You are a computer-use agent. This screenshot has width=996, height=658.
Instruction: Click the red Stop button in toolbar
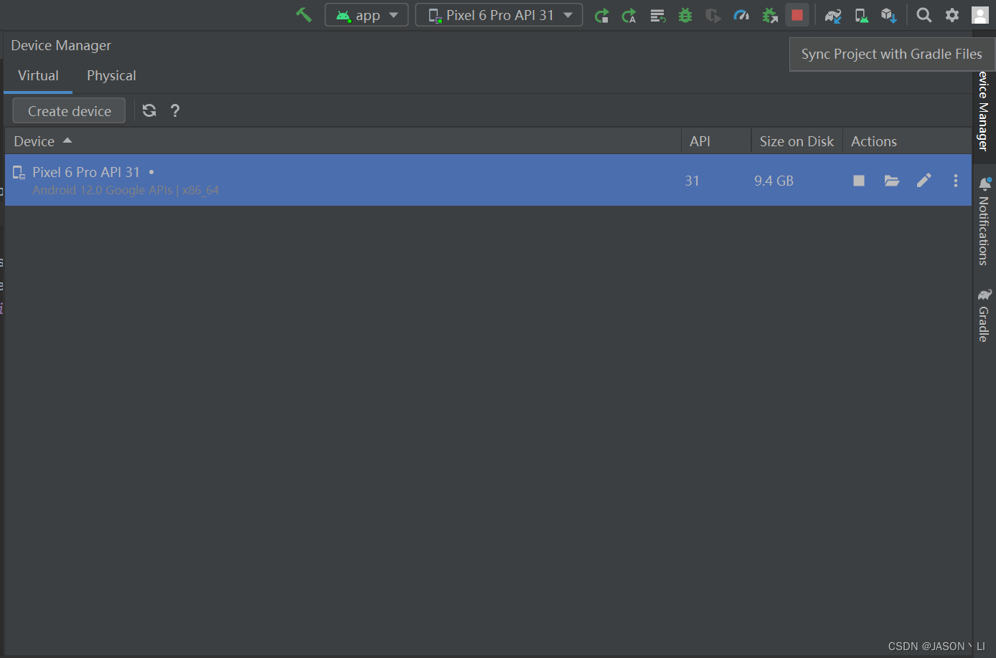(x=797, y=15)
